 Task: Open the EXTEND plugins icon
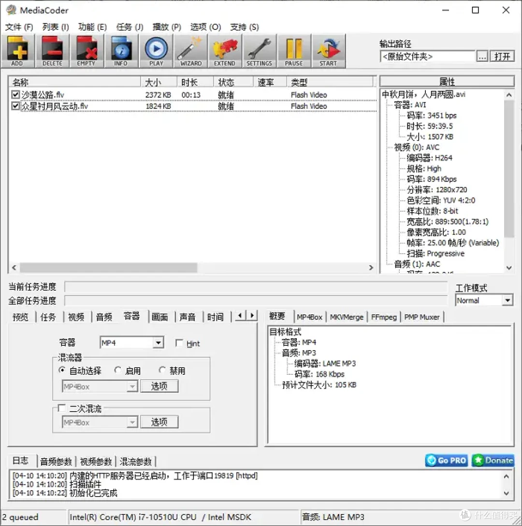pos(225,51)
